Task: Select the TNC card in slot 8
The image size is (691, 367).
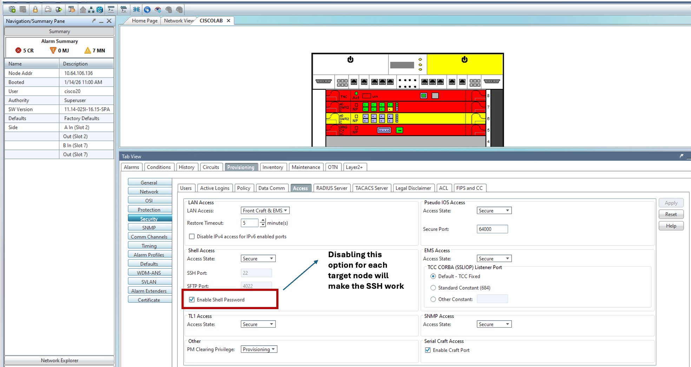Action: pyautogui.click(x=406, y=96)
